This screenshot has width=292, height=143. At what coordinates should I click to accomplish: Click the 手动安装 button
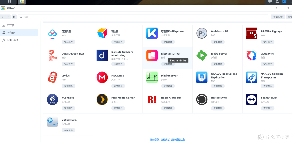click(x=278, y=17)
